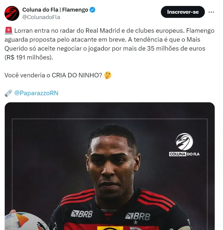Click the line "Você venderia o CRIA DO NINHO?"
The height and width of the screenshot is (230, 223).
(53, 75)
